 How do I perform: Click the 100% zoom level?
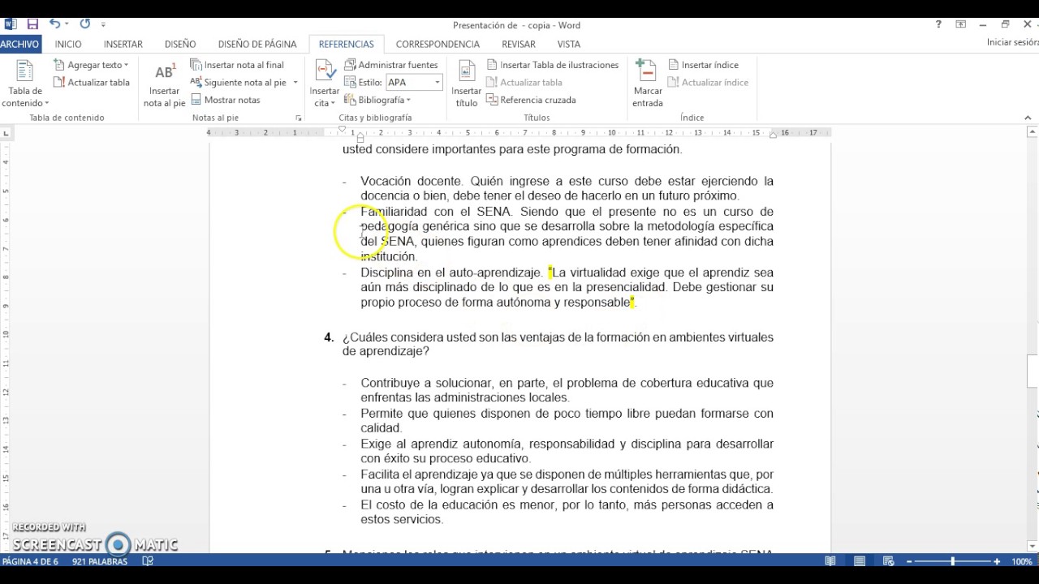[x=1022, y=561]
